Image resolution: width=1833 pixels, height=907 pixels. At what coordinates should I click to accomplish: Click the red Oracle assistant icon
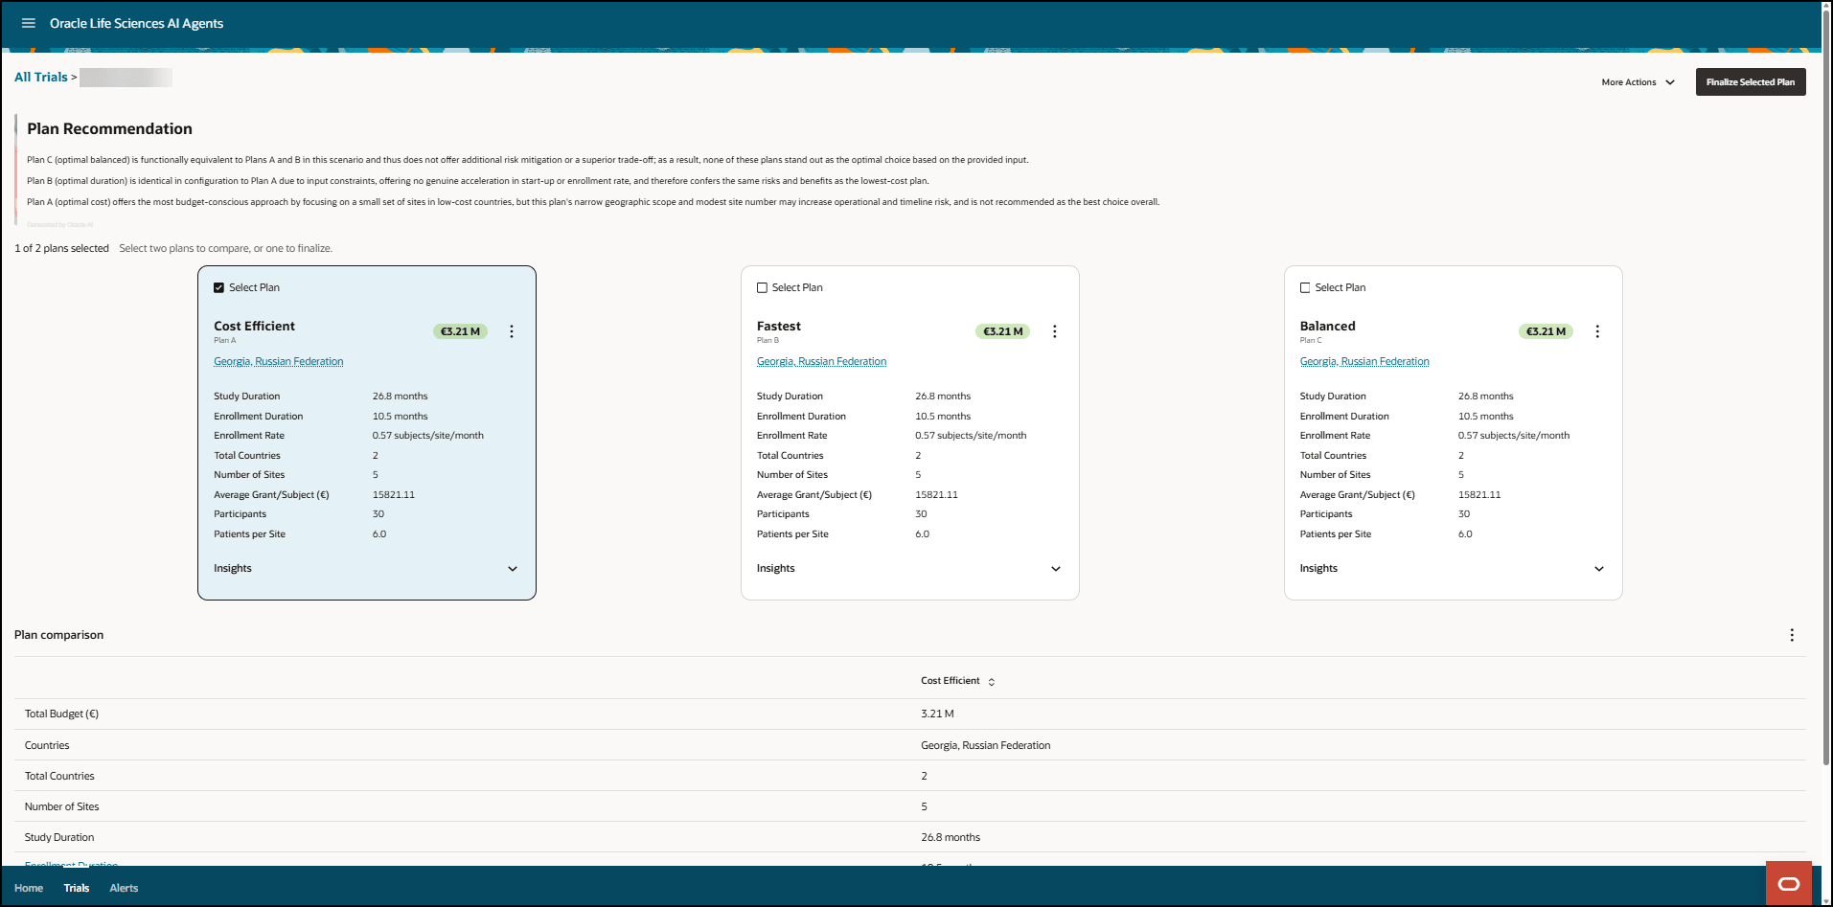[x=1789, y=883]
